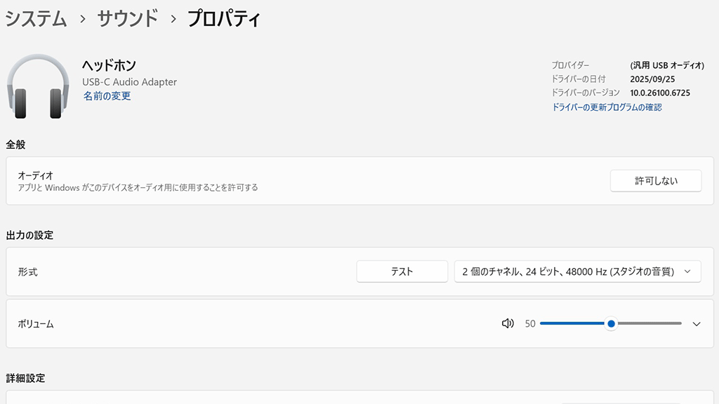Open the audio format dropdown (48000 Hz)
This screenshot has height=404, width=719.
(x=577, y=271)
